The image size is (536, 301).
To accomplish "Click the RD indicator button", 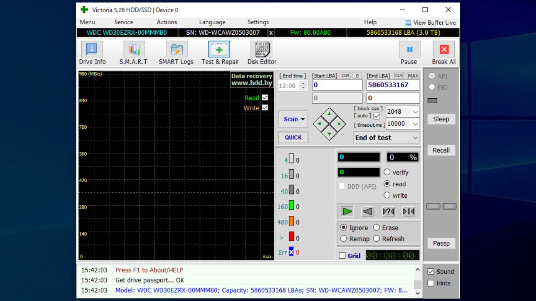I will pyautogui.click(x=449, y=206).
